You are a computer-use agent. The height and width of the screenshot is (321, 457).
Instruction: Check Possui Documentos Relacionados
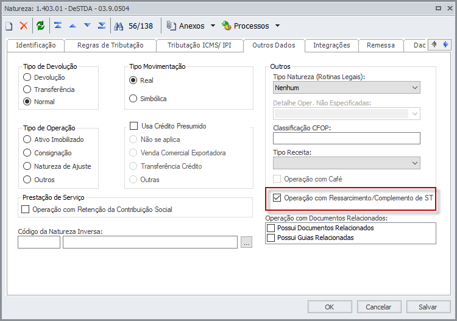tap(271, 228)
